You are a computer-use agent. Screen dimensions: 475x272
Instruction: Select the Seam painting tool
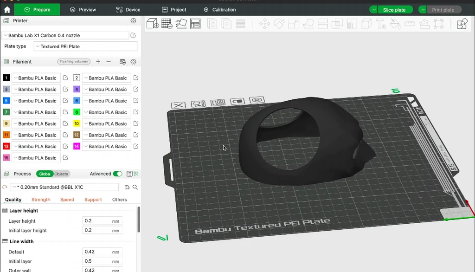(366, 24)
